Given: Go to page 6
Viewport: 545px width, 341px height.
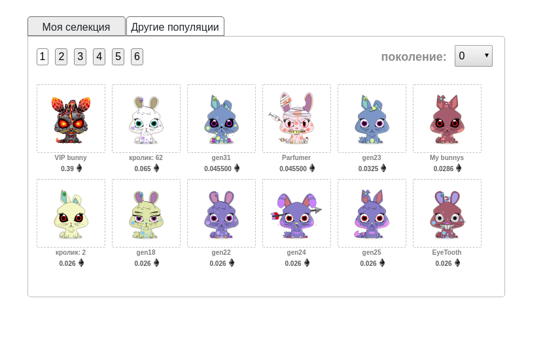Looking at the screenshot, I should click(x=137, y=57).
